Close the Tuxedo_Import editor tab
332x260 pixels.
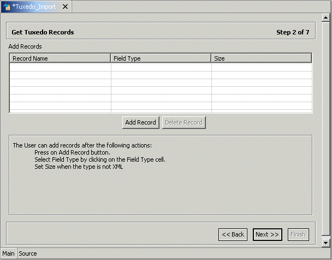[x=65, y=7]
